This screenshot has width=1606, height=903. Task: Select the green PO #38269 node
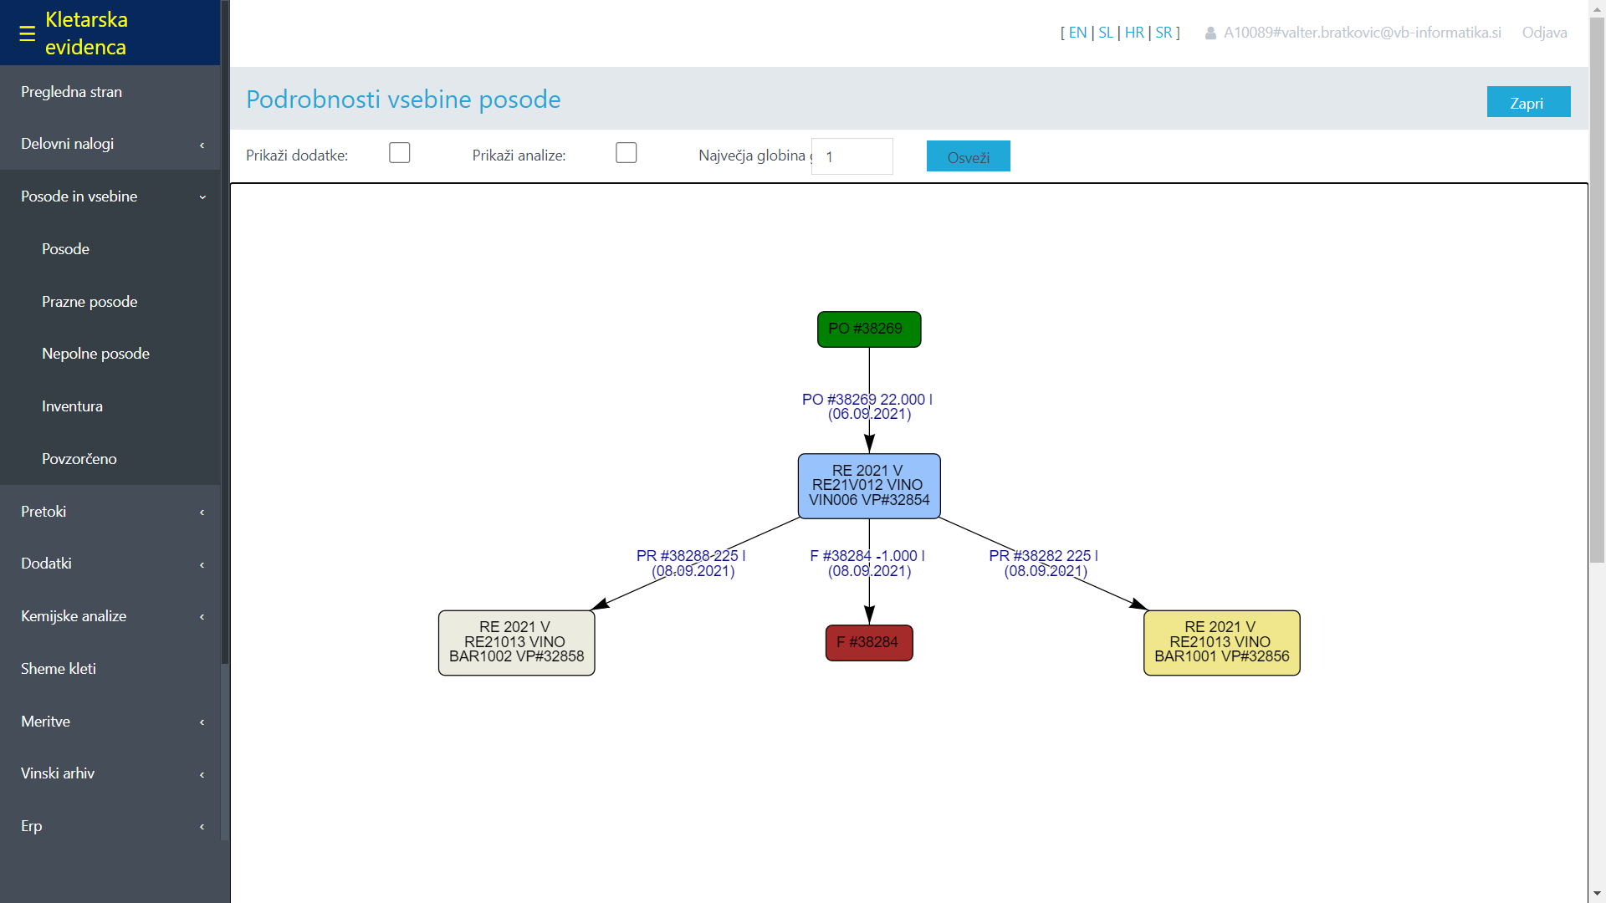[x=869, y=329]
